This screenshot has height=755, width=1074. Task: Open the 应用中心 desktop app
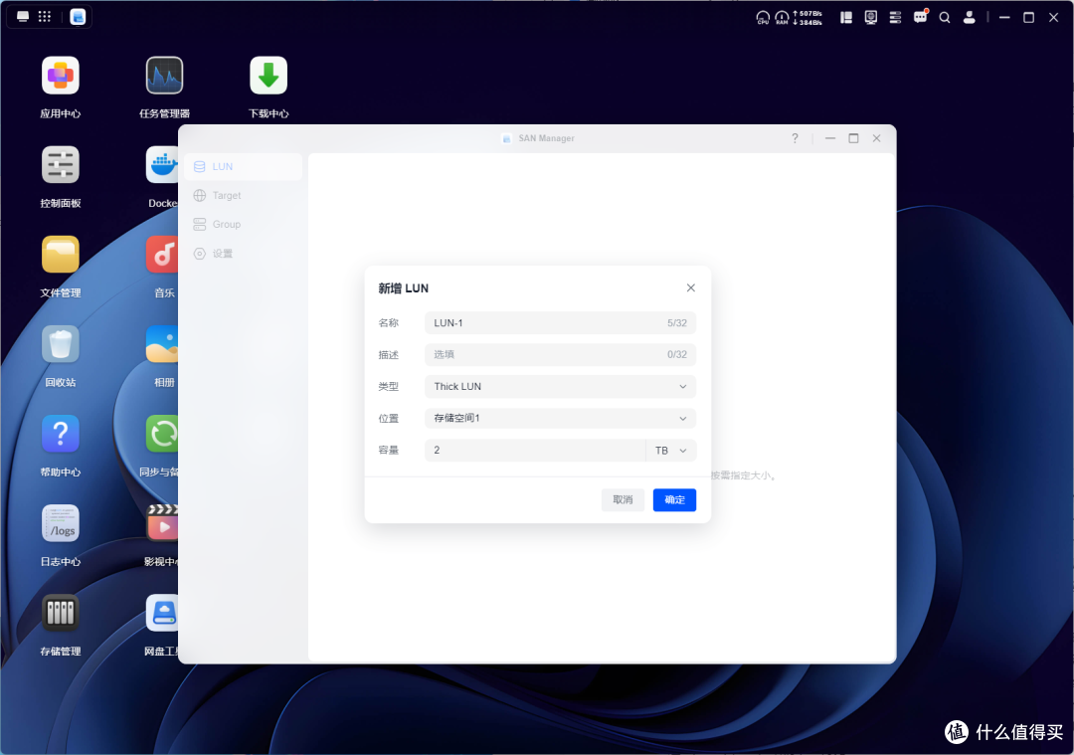(x=61, y=76)
